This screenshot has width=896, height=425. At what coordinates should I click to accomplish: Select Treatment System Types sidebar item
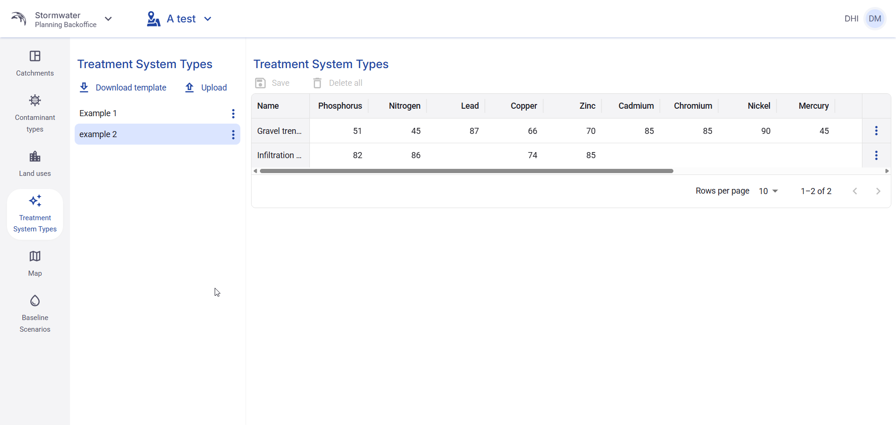point(35,214)
